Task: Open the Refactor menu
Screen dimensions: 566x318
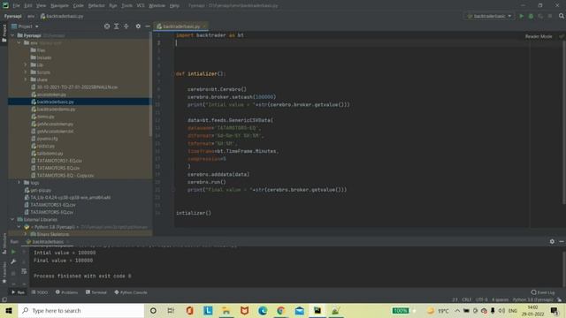Action: tap(96, 6)
